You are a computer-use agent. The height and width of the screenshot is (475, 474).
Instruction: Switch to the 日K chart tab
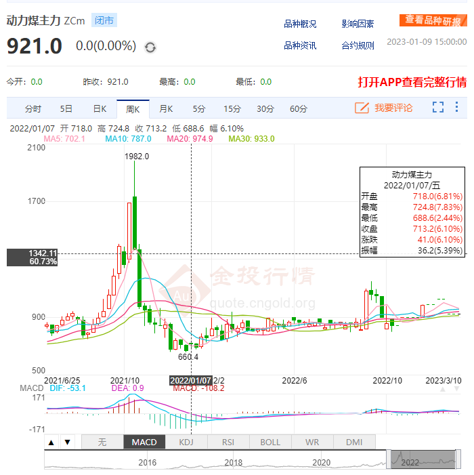pos(100,108)
